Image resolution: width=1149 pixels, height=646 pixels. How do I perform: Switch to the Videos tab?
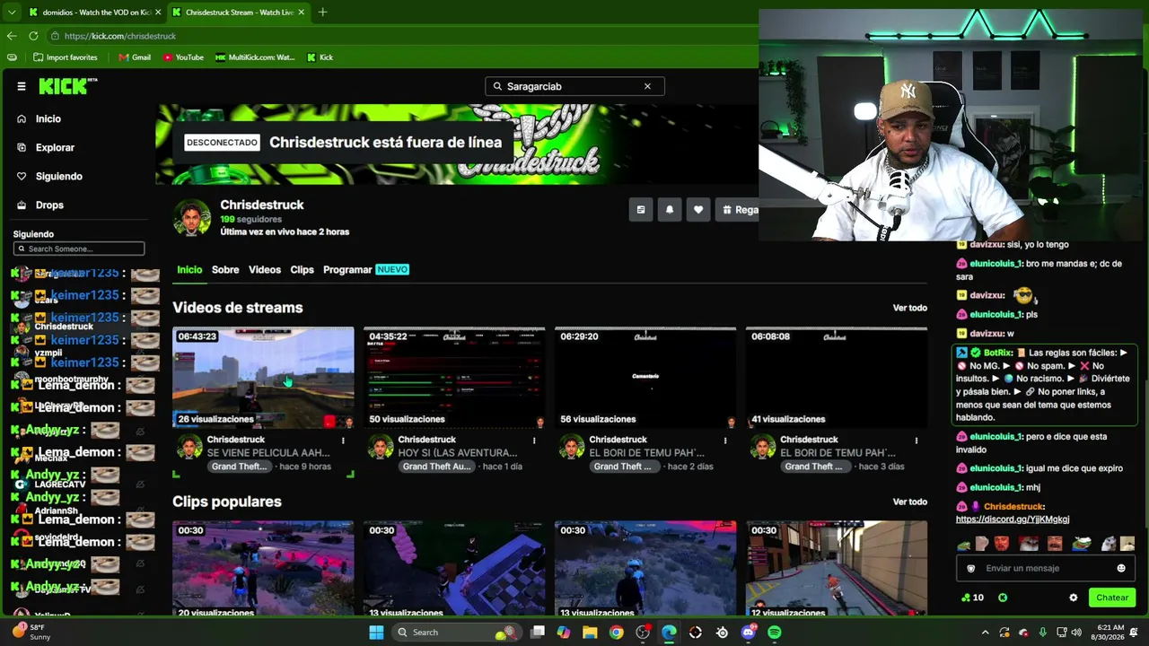tap(265, 269)
